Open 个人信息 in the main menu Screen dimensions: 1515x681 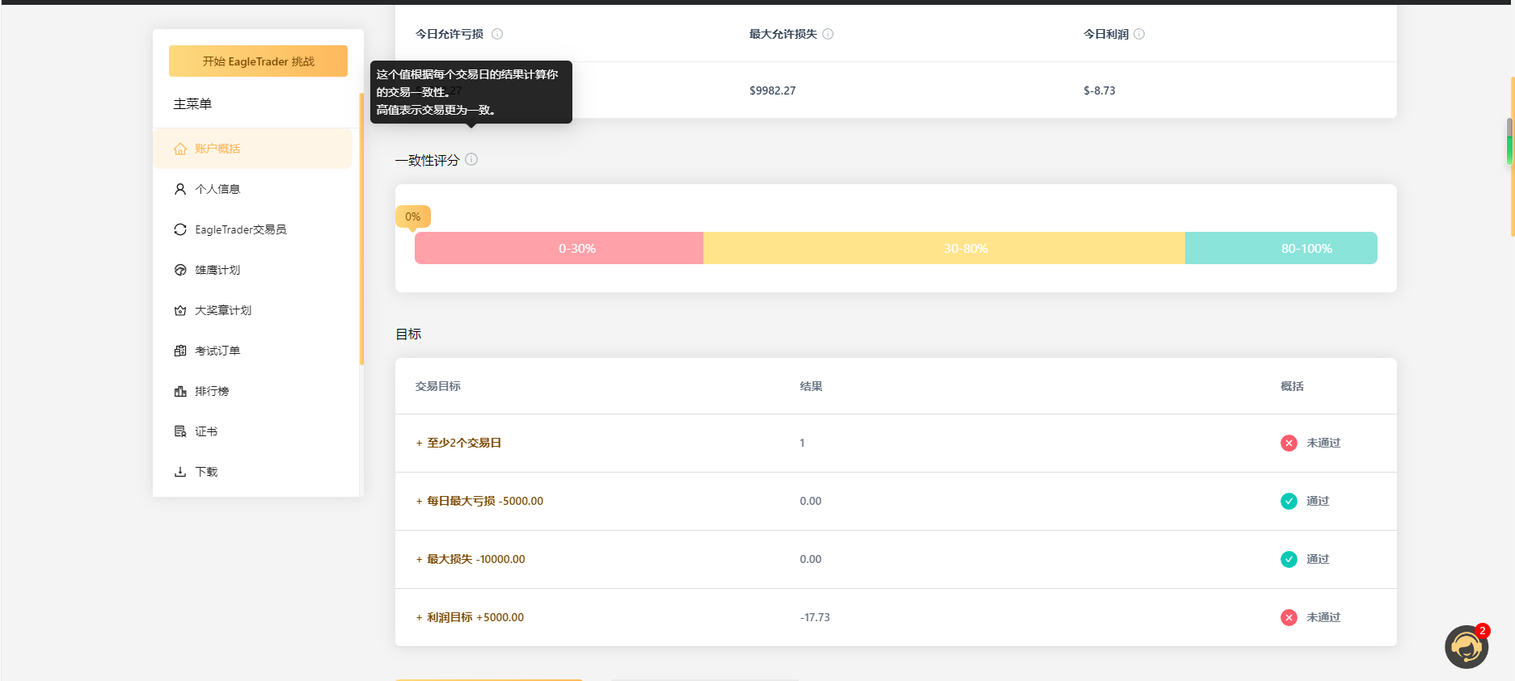217,189
